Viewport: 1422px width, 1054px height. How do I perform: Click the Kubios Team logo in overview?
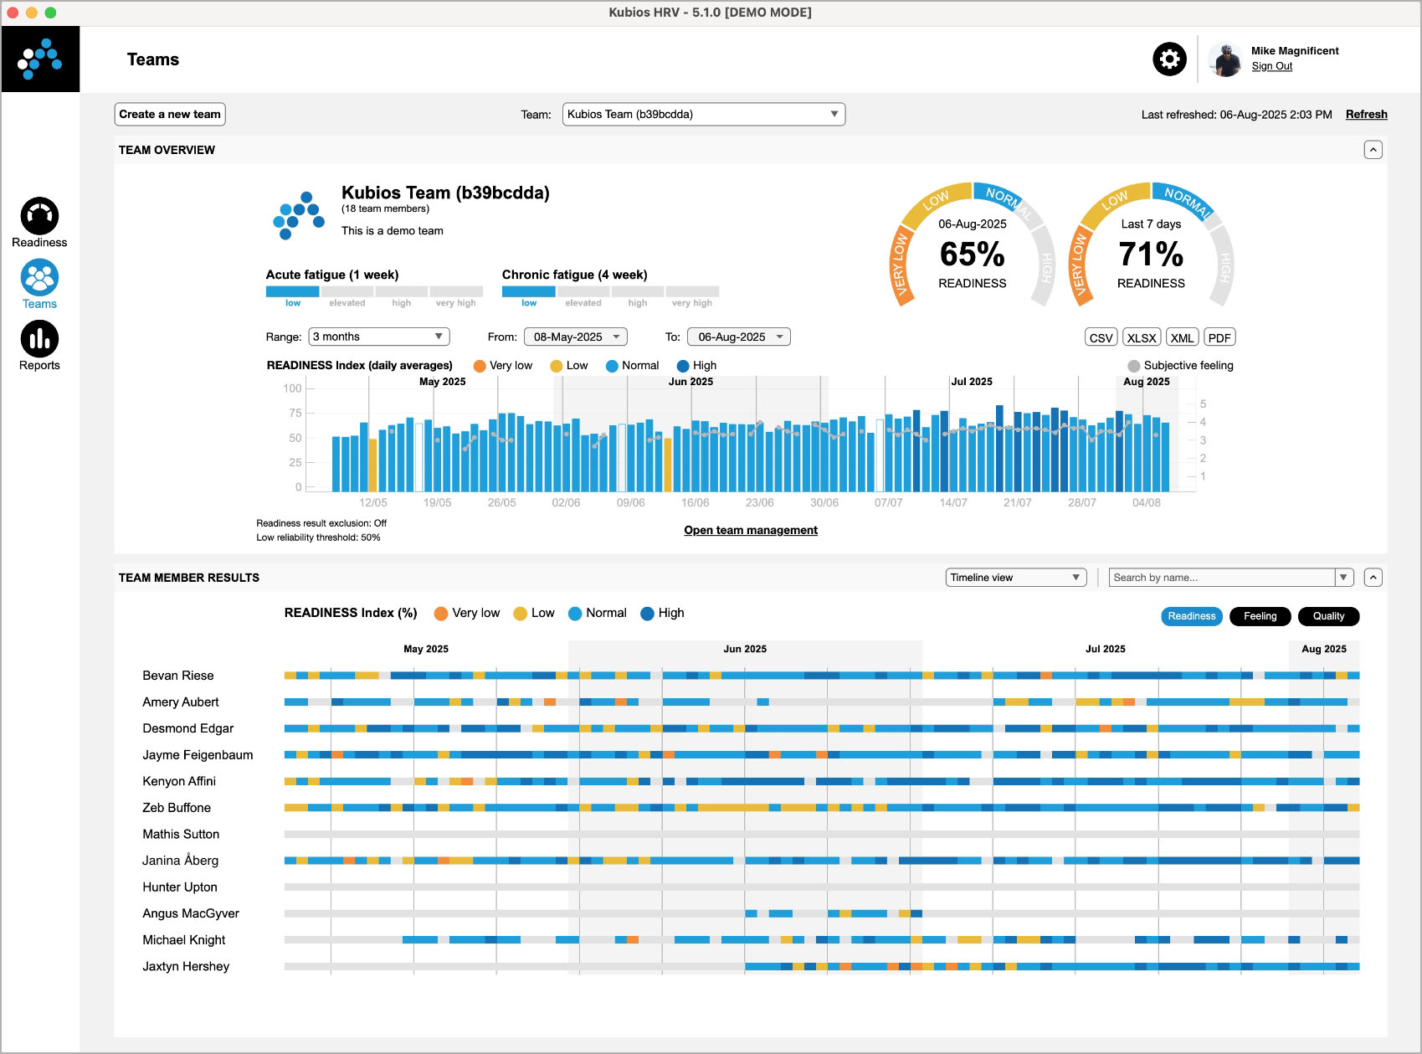[x=298, y=216]
